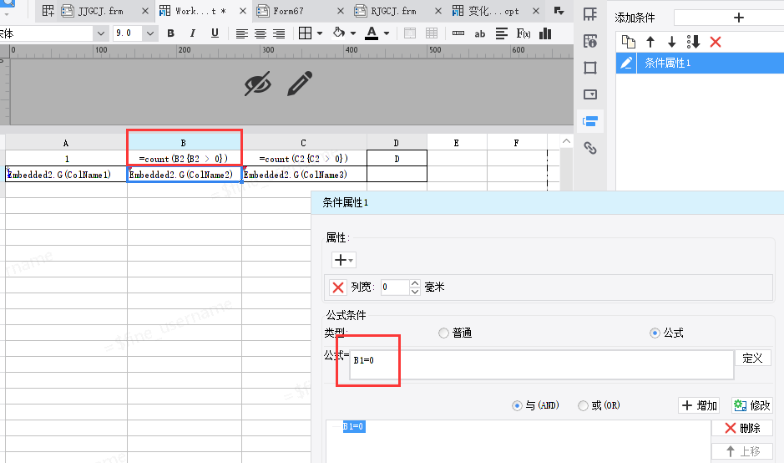Open the font name dropdown
Screen dimensions: 784x463
click(x=100, y=33)
